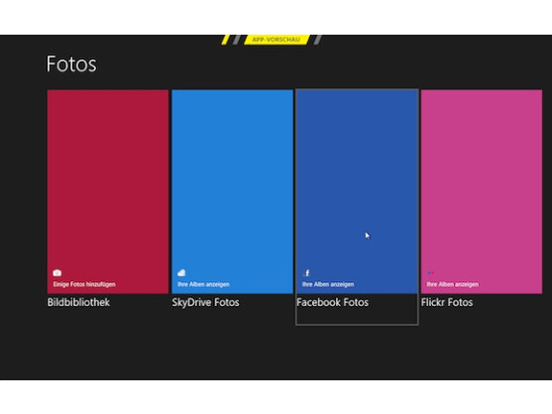Click 'Ihre Alben anzeigen' on SkyDrive tile
The image size is (552, 414).
click(203, 284)
